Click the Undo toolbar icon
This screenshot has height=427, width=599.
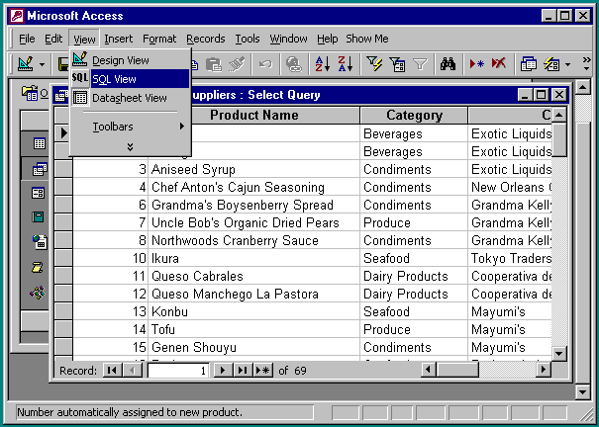266,64
